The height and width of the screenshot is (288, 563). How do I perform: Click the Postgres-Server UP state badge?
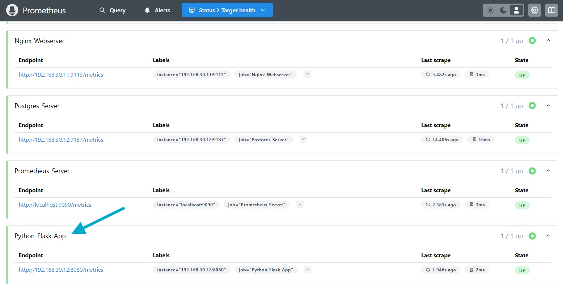[522, 140]
